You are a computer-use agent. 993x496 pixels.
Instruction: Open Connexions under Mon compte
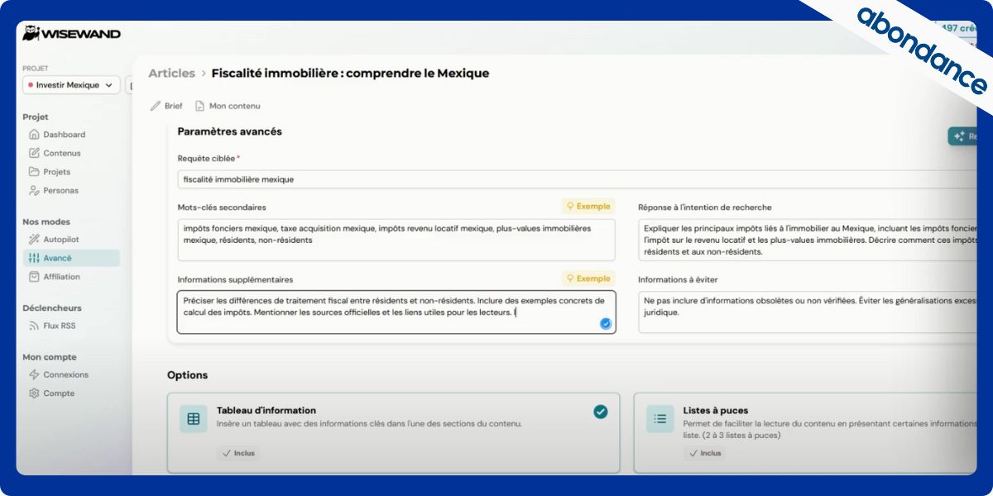click(65, 374)
